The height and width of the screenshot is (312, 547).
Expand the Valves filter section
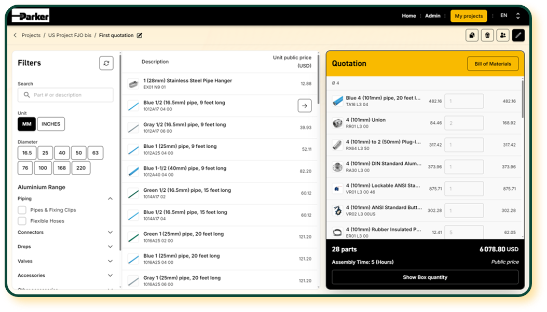pos(110,261)
